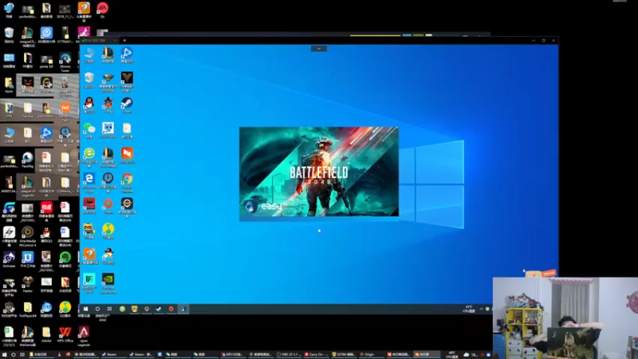Open This PC icon on remote desktop
Viewport: 638px width, 359px height.
89,54
